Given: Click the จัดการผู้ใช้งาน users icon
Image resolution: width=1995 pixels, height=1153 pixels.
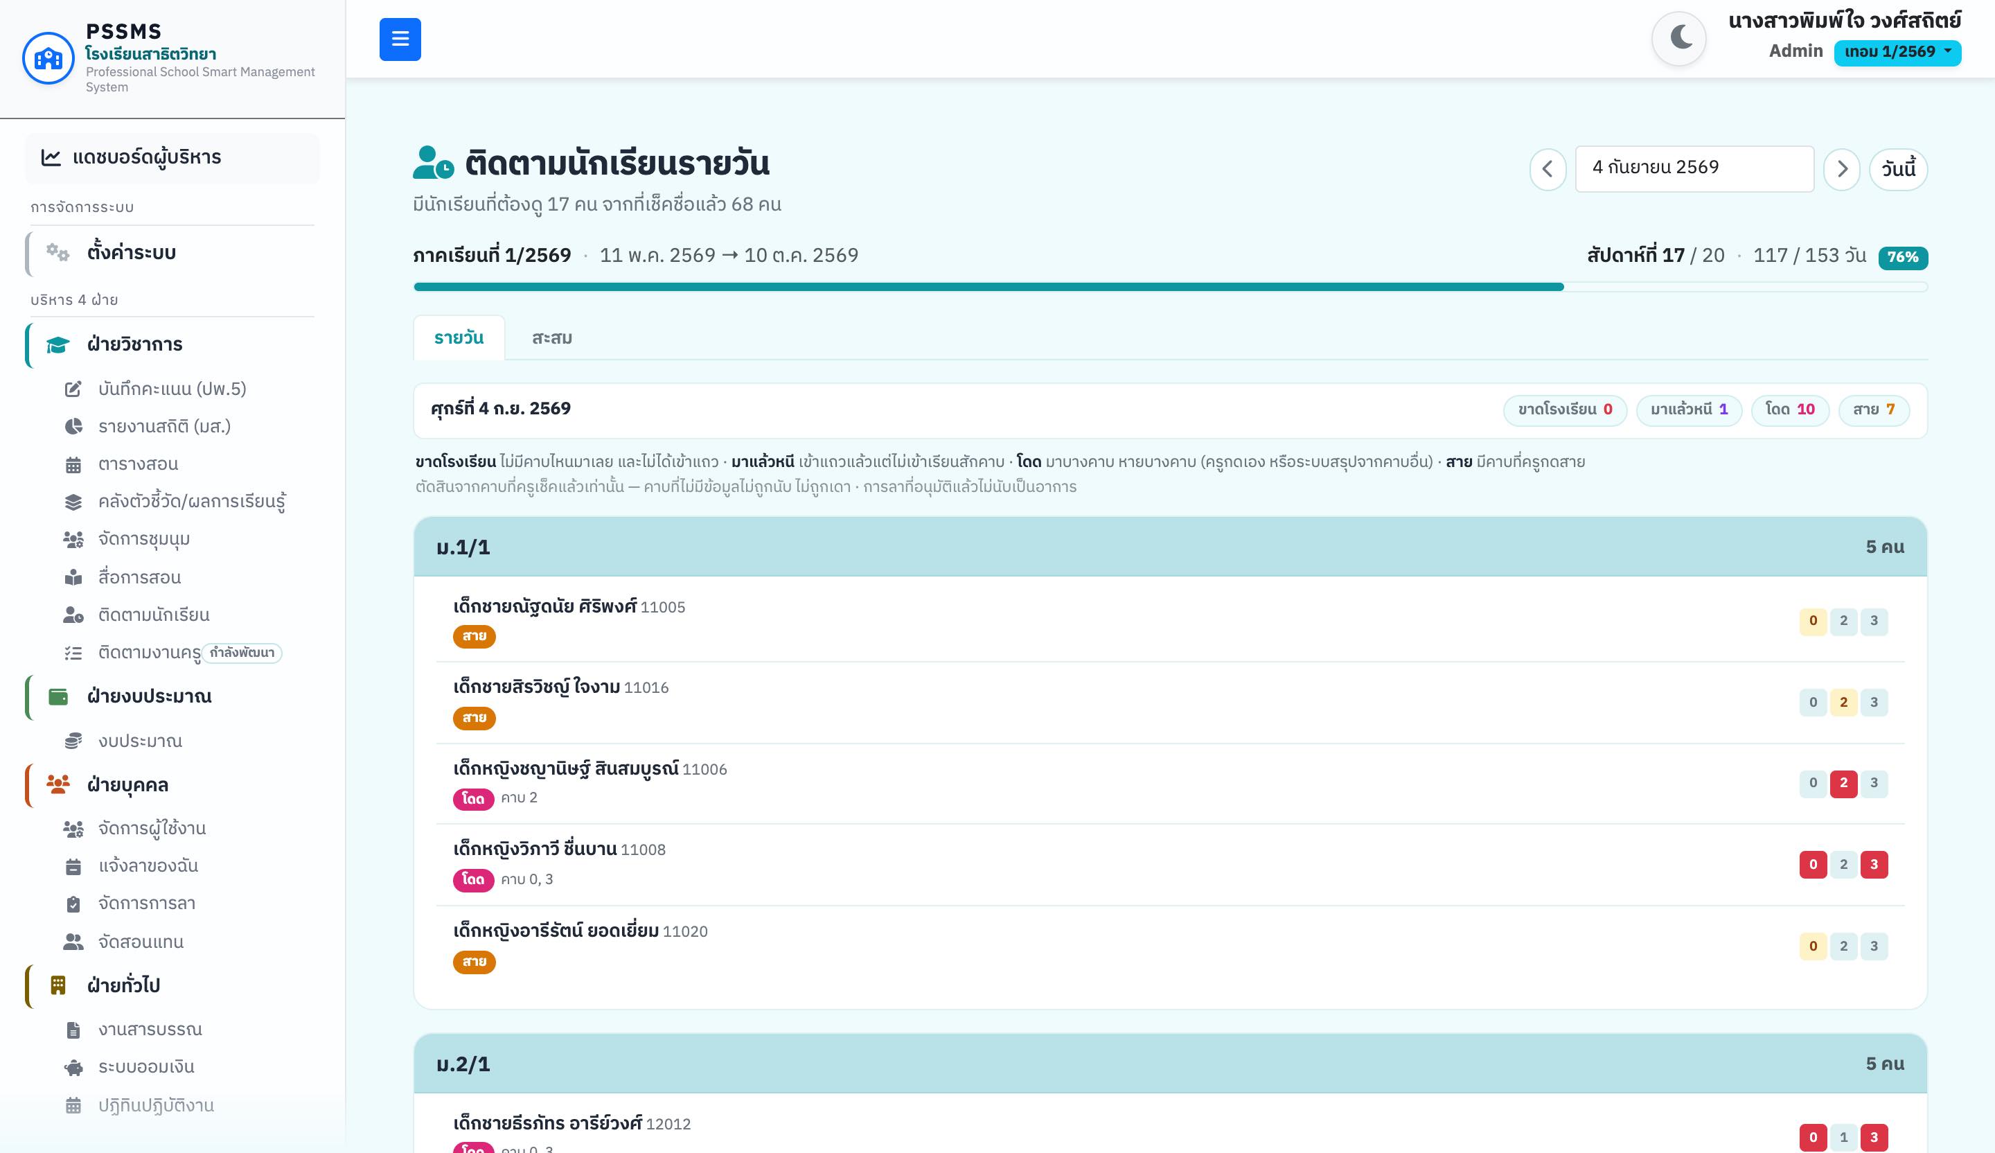Looking at the screenshot, I should point(73,828).
